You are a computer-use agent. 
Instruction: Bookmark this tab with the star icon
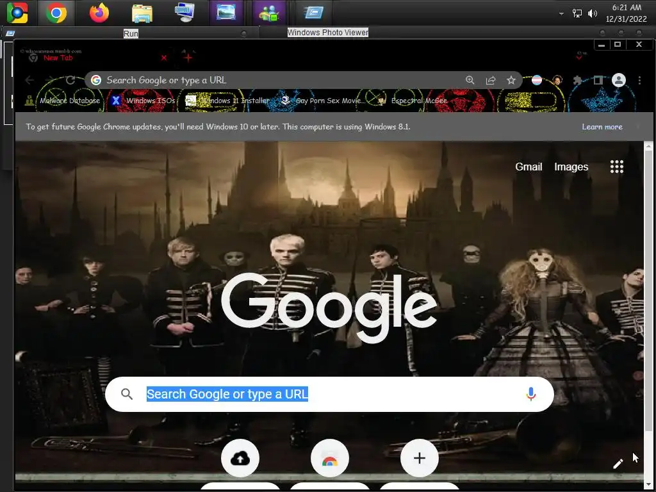[511, 80]
